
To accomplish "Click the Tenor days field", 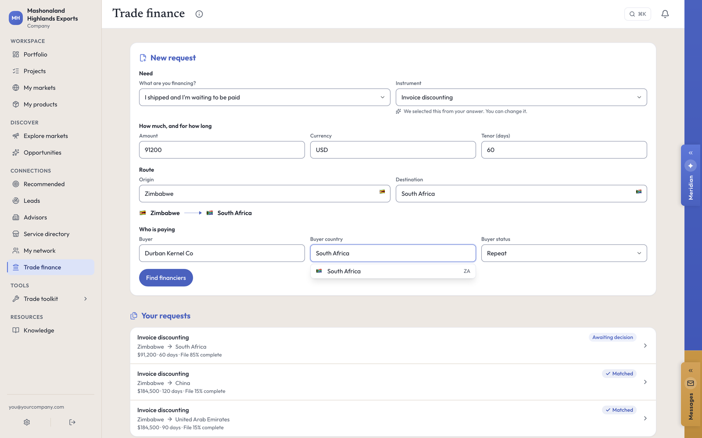I will pos(564,150).
